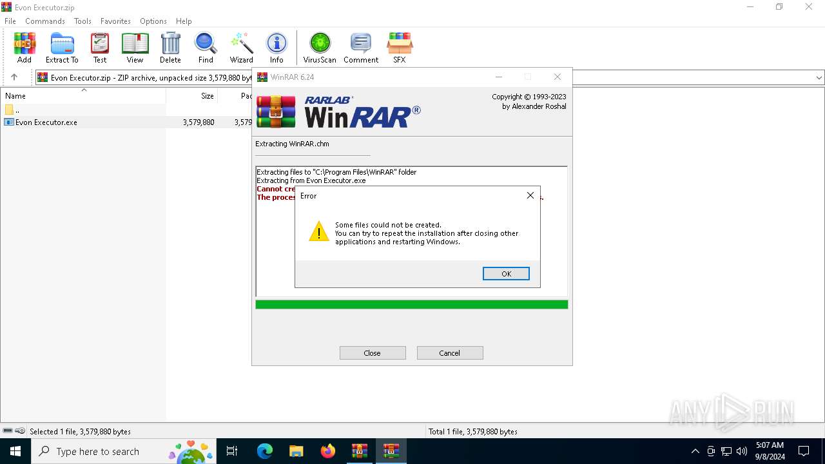The width and height of the screenshot is (825, 464).
Task: Close the WinRAR 6.24 installer window
Action: click(x=558, y=77)
